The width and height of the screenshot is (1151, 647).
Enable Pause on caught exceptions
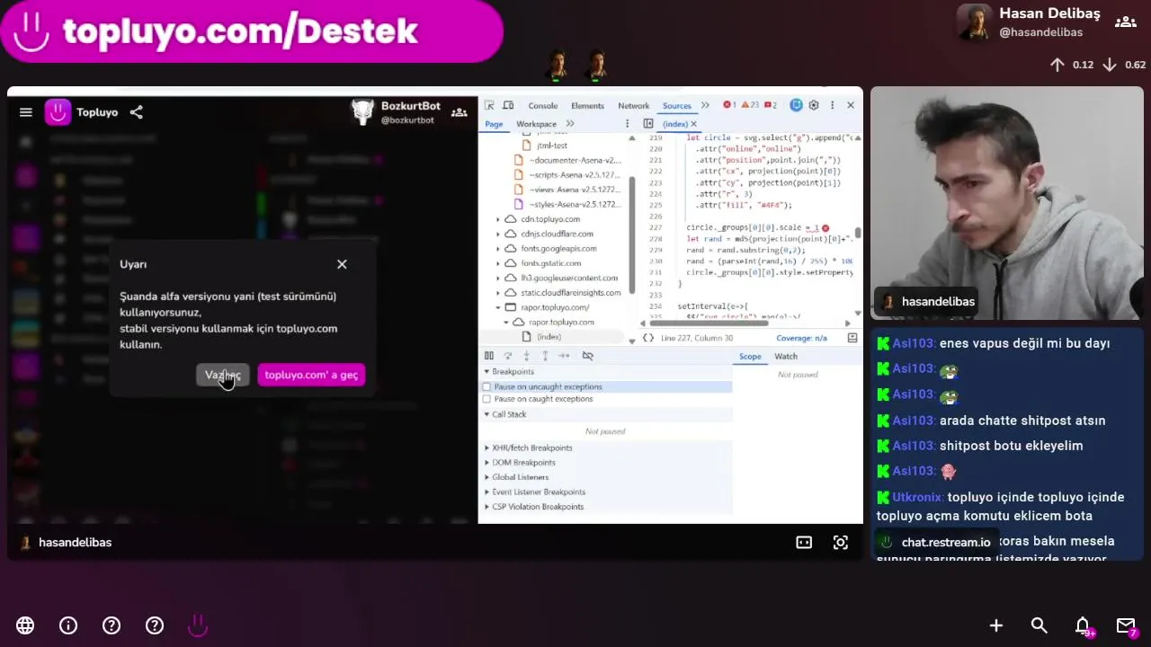coord(487,399)
